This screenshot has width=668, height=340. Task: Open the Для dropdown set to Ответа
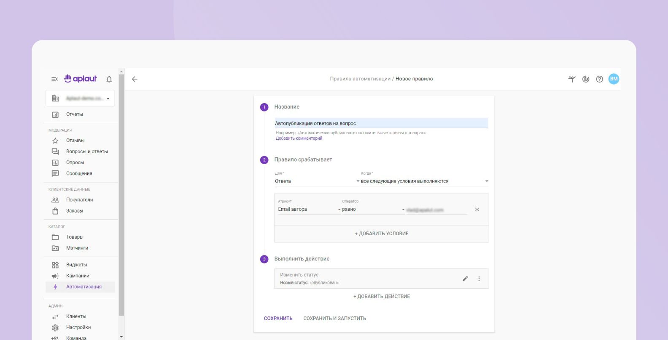point(316,181)
